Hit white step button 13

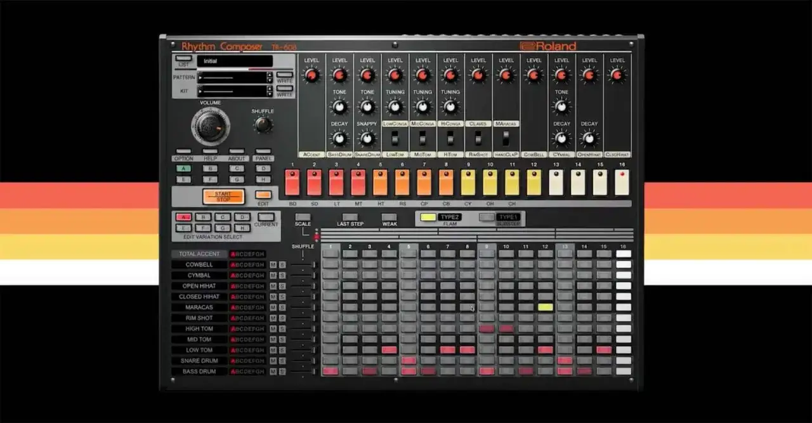[556, 183]
